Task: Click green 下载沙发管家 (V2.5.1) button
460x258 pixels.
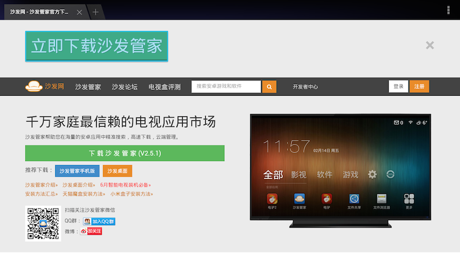Action: [x=125, y=153]
